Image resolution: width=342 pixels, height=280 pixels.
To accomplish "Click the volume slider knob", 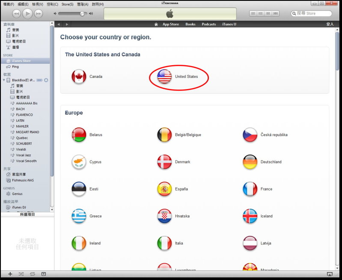I will coord(82,14).
